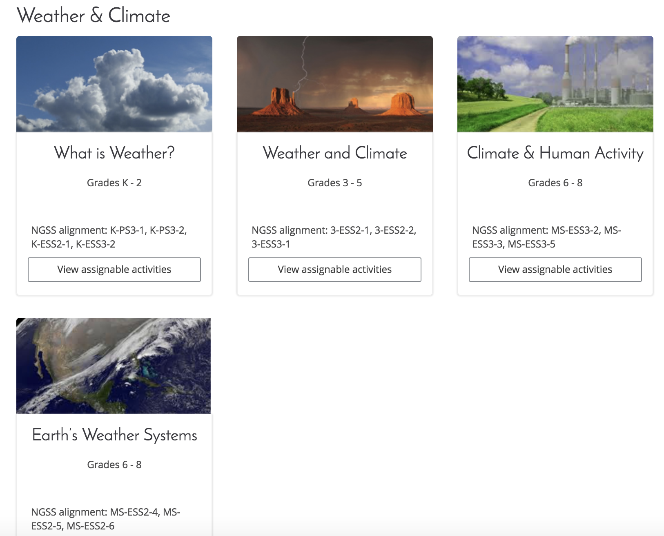
Task: Open the Earth's Weather Systems satellite thumbnail
Action: (114, 366)
